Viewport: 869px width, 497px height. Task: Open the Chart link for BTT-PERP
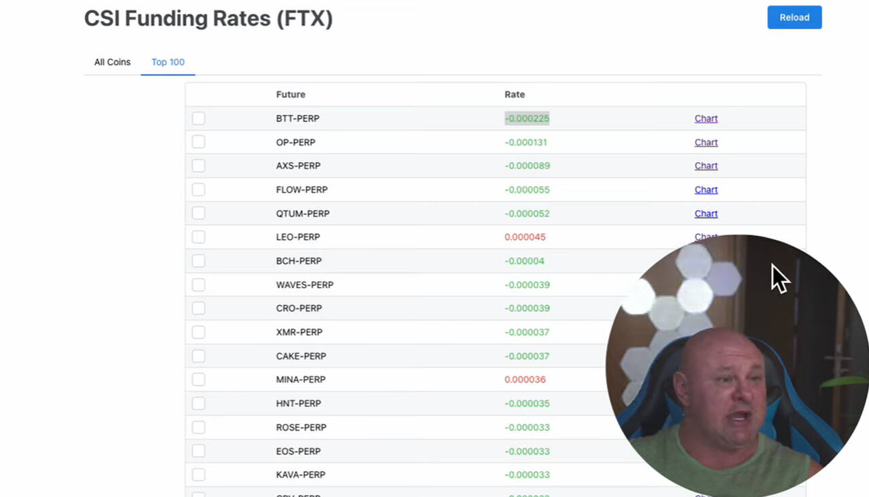[705, 119]
